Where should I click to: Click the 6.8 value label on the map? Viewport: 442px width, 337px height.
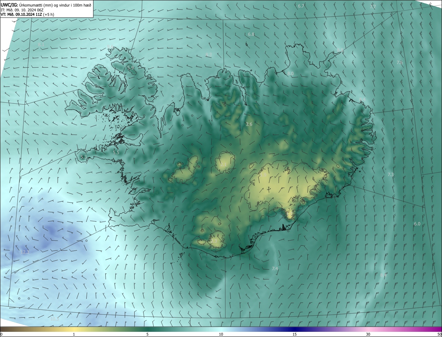(251, 34)
